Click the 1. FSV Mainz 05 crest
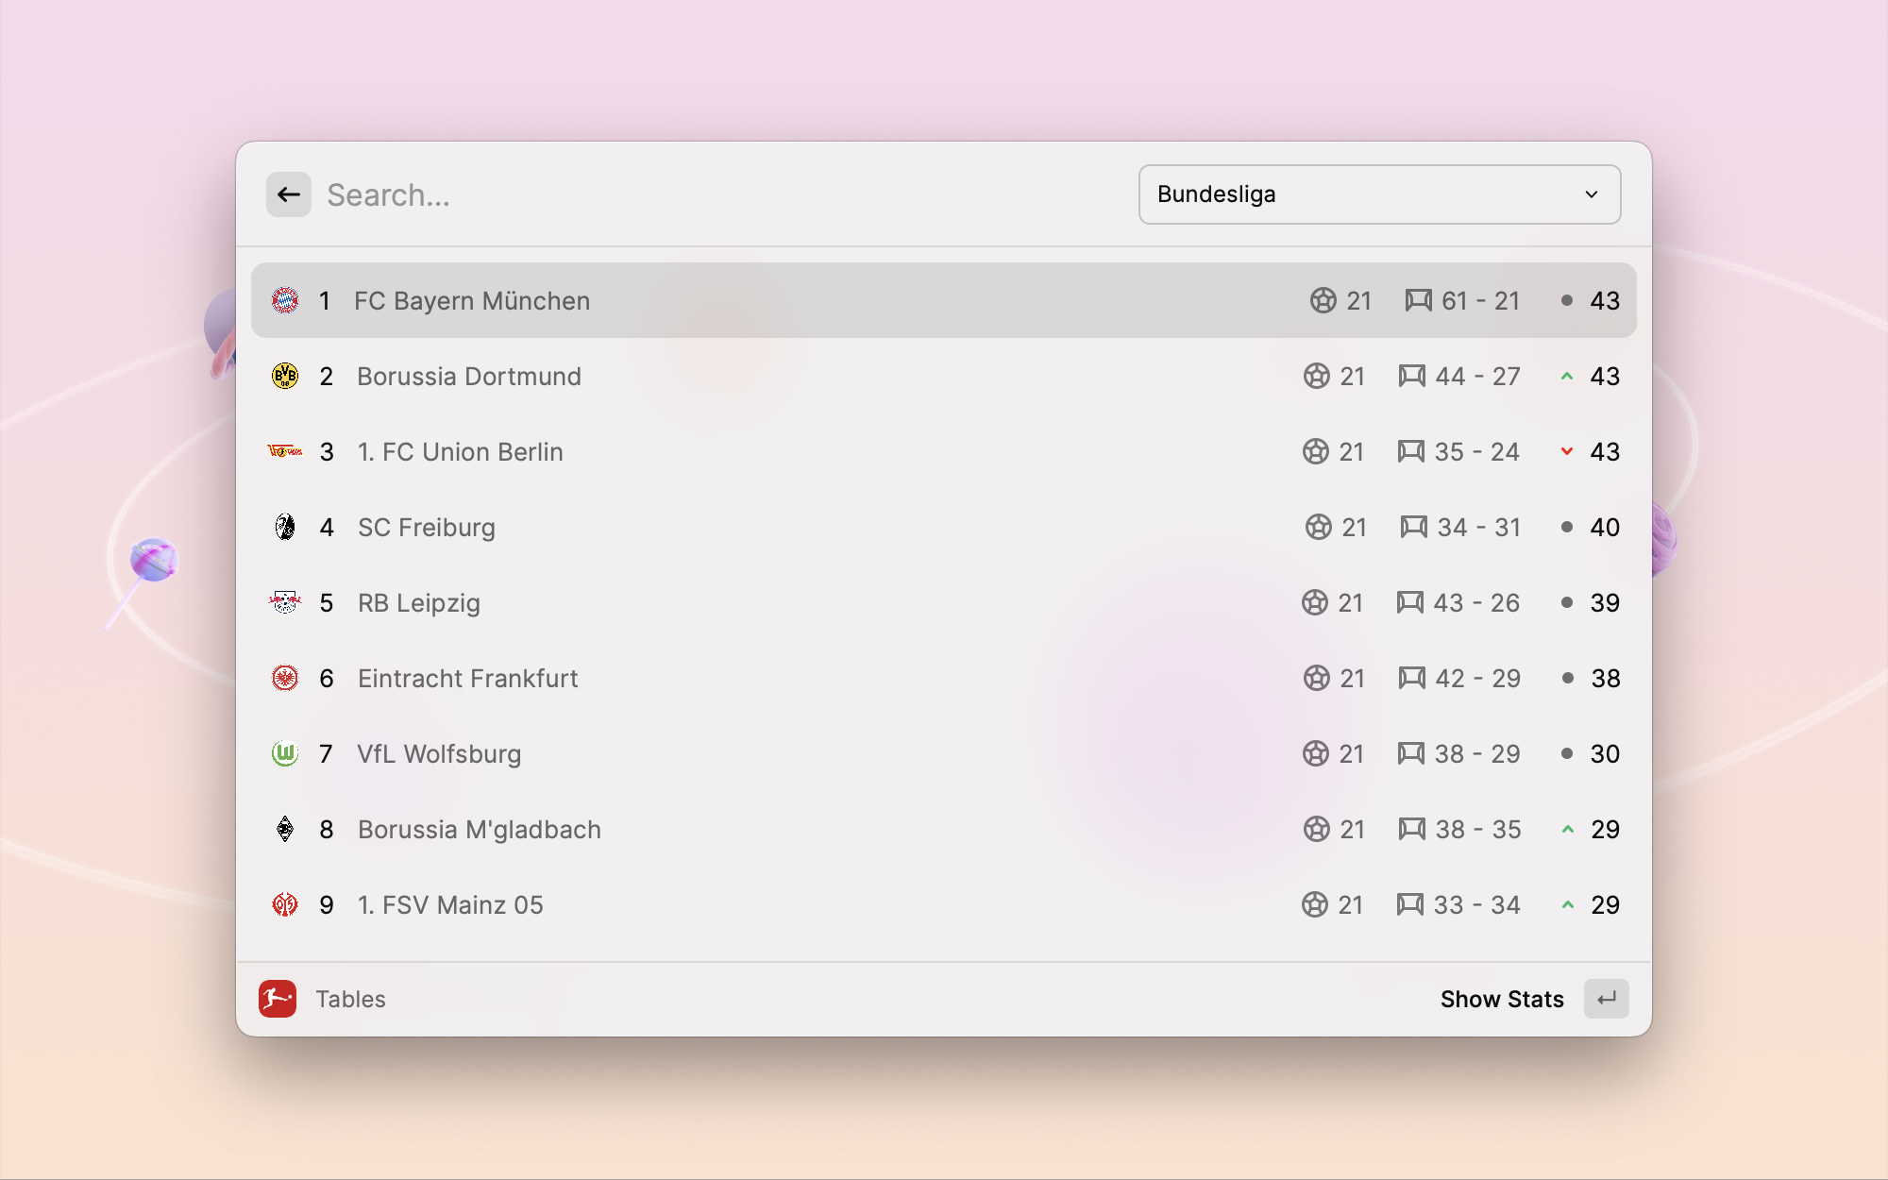The image size is (1888, 1180). pos(285,904)
